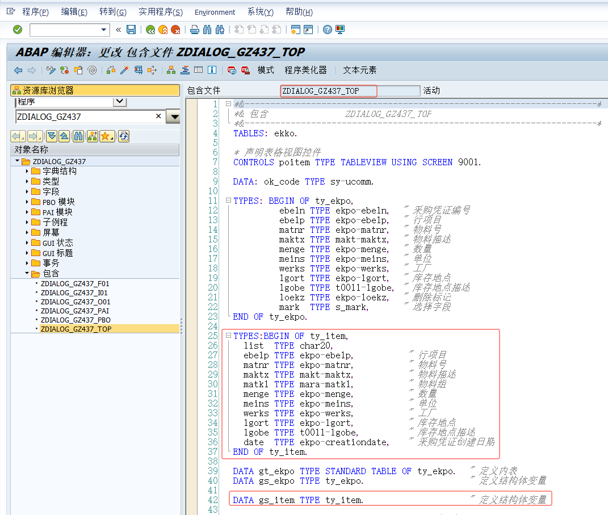This screenshot has height=515, width=608.
Task: Open the 程序 object type dropdown
Action: pyautogui.click(x=120, y=102)
